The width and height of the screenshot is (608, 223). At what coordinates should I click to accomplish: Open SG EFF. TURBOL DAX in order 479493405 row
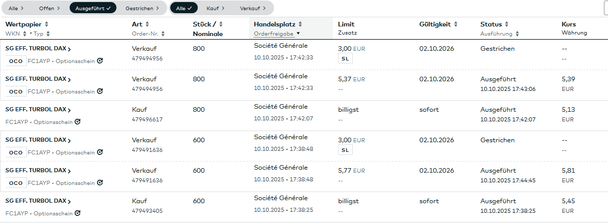[38, 201]
